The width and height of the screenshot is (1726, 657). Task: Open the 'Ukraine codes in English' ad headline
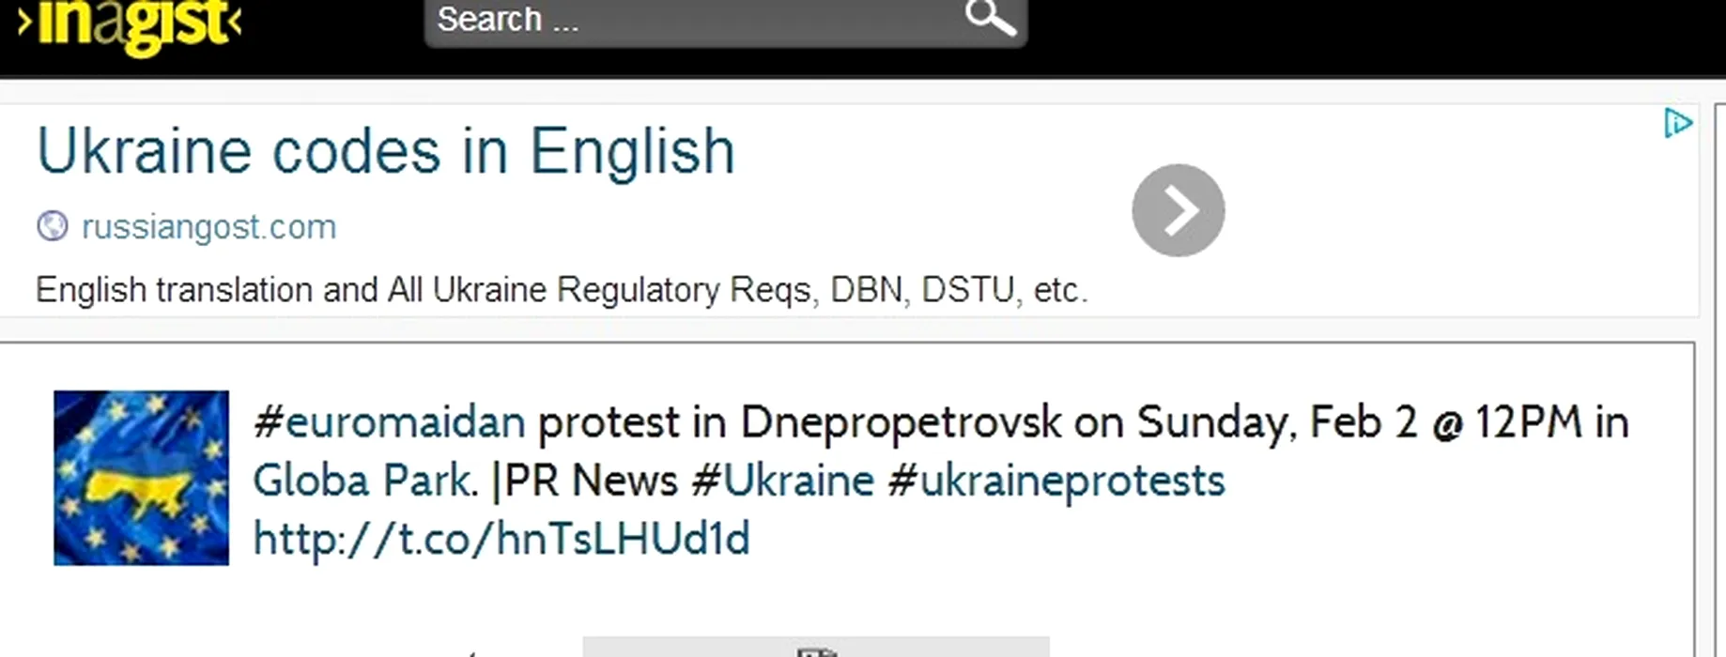click(x=385, y=151)
